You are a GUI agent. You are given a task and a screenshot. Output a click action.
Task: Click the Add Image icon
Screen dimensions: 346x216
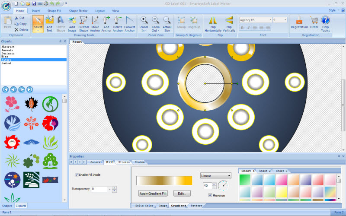tap(72, 22)
